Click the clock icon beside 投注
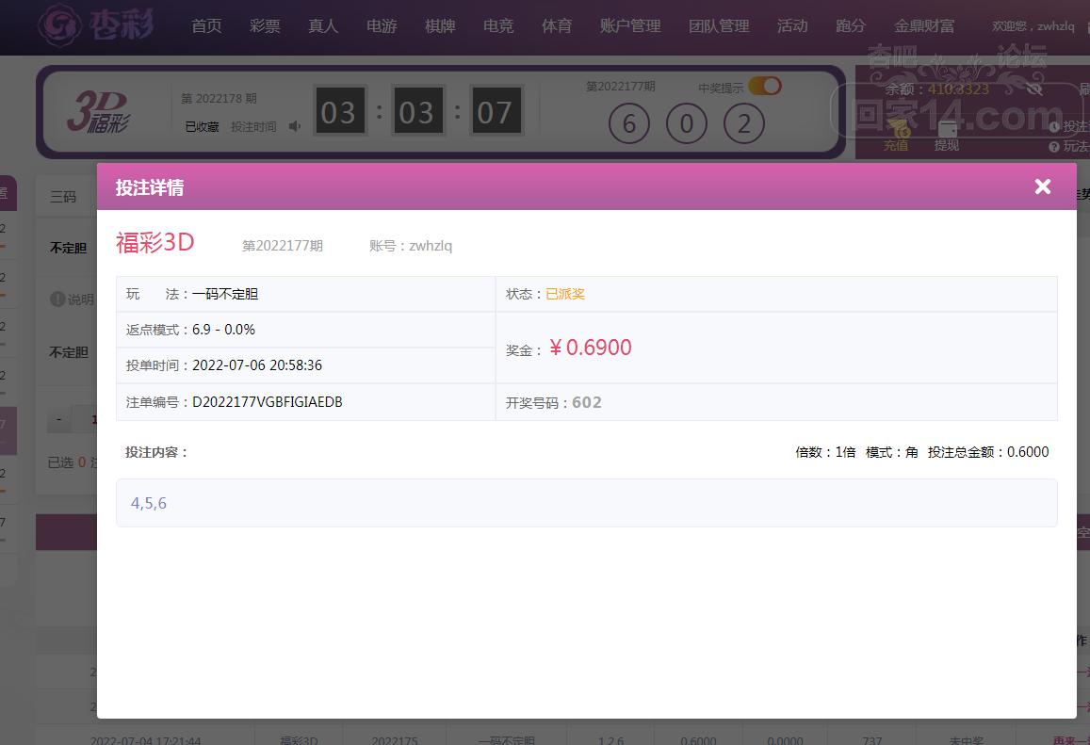This screenshot has width=1090, height=745. tap(1054, 126)
